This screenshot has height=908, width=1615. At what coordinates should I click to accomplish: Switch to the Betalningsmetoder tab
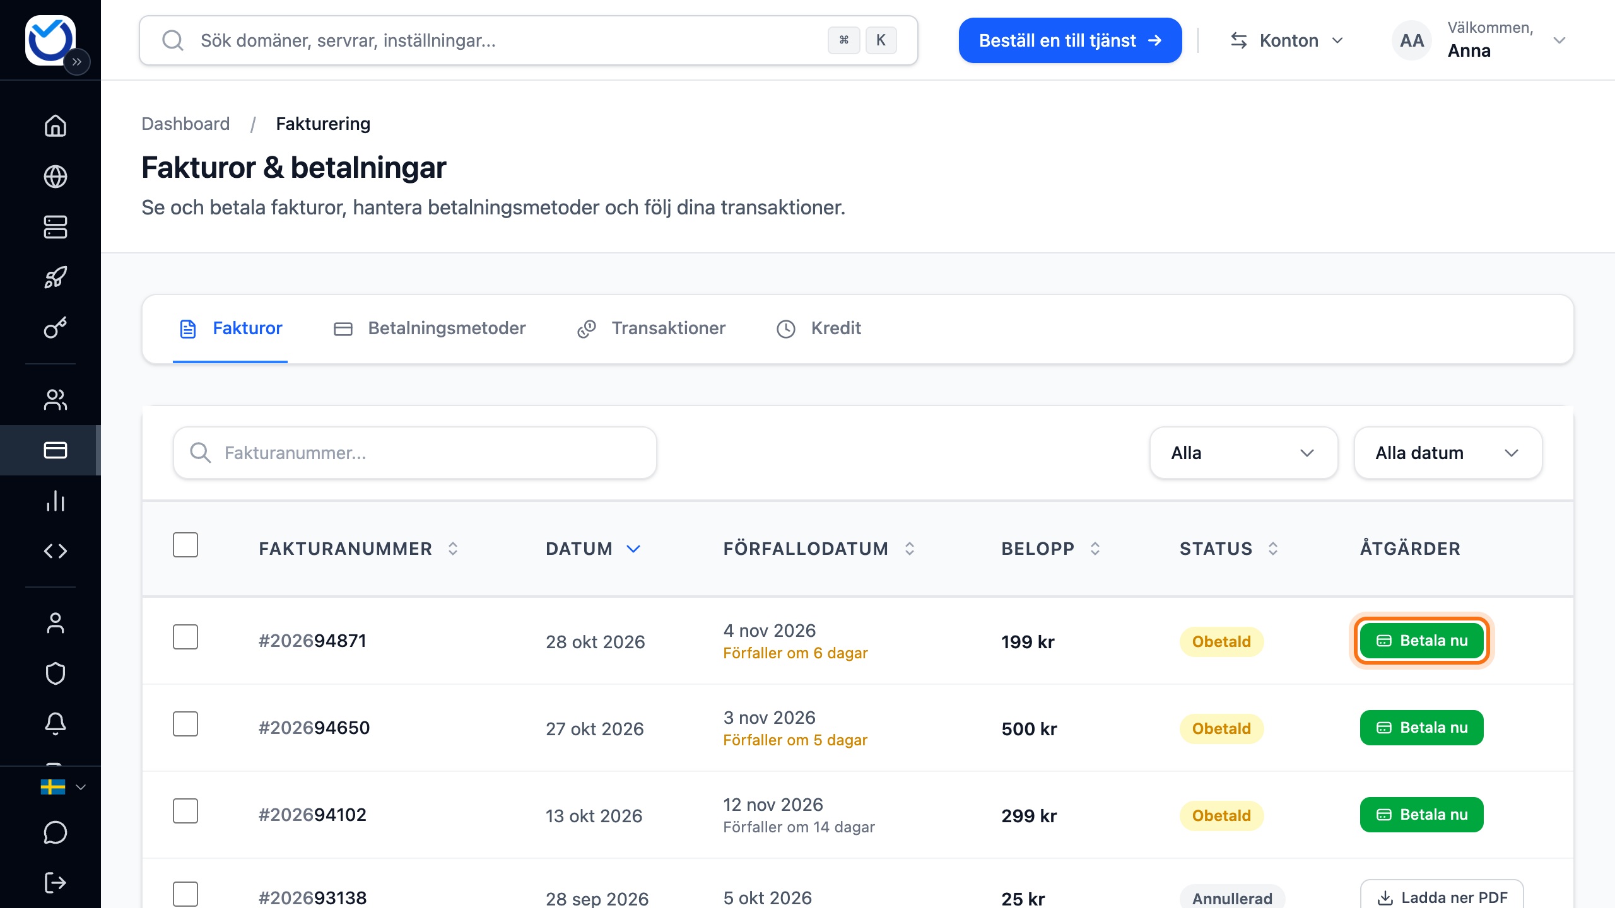click(x=430, y=329)
